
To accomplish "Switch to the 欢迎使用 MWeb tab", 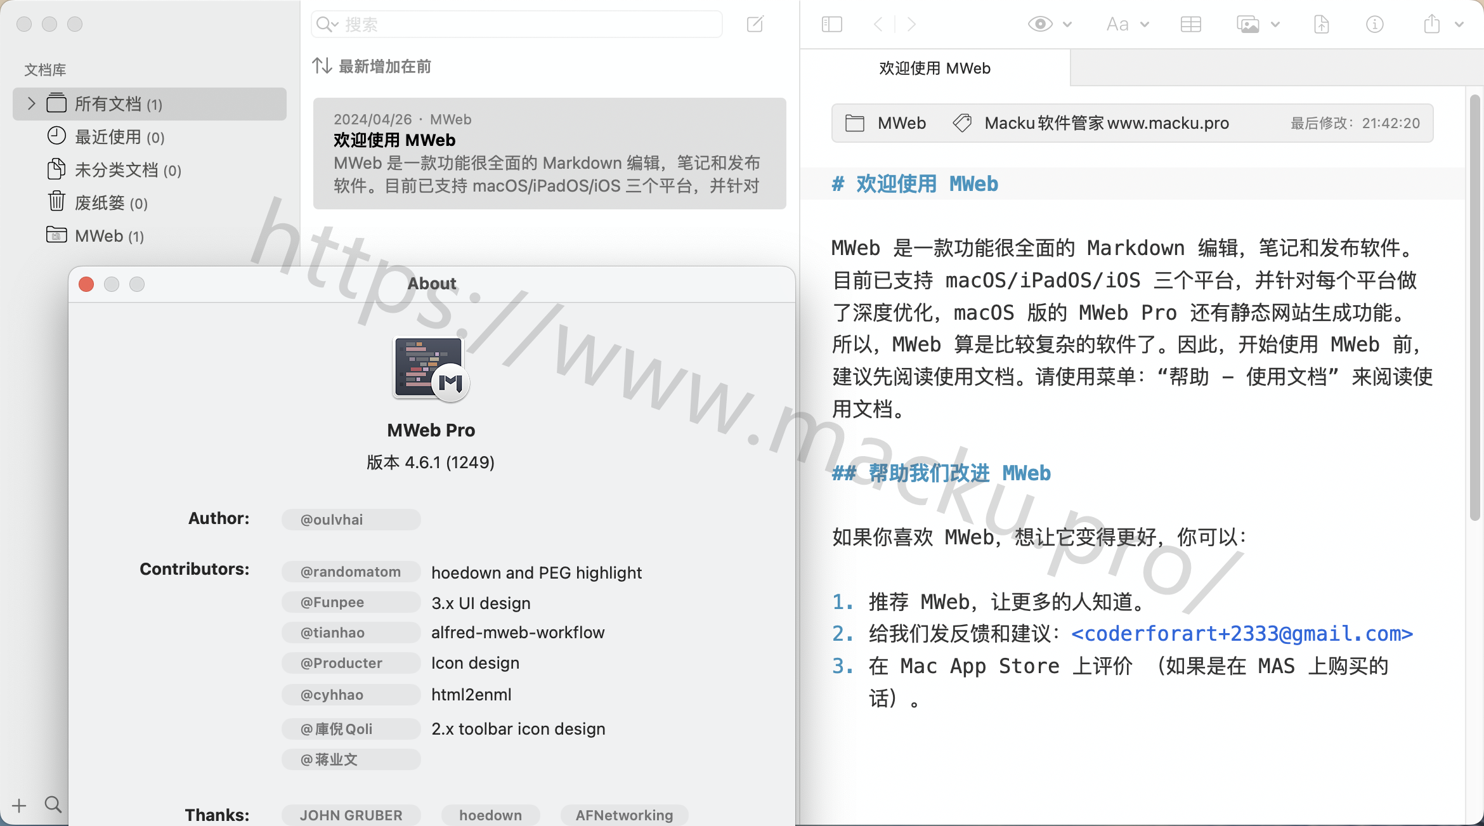I will point(935,68).
